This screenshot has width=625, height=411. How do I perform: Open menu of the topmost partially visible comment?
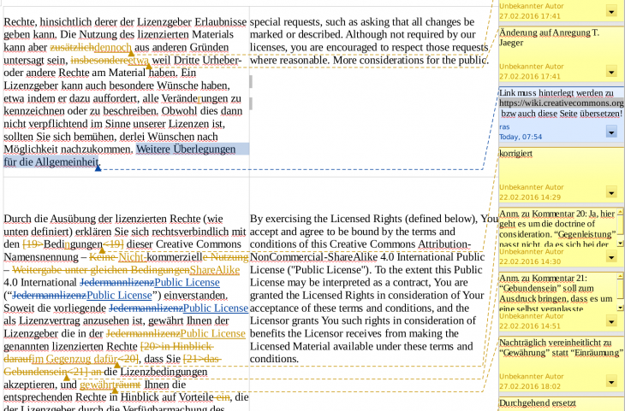pyautogui.click(x=611, y=11)
